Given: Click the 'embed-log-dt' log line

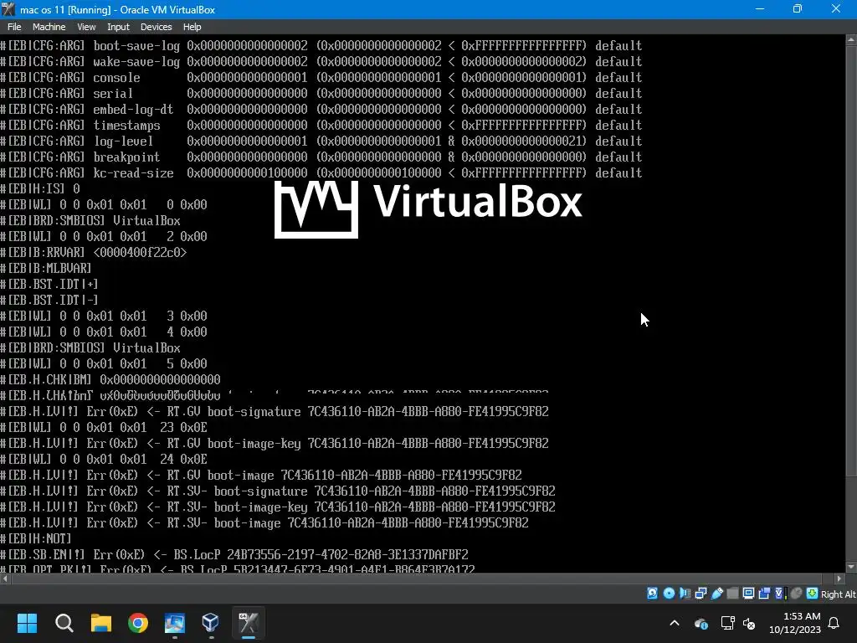Looking at the screenshot, I should 321,110.
